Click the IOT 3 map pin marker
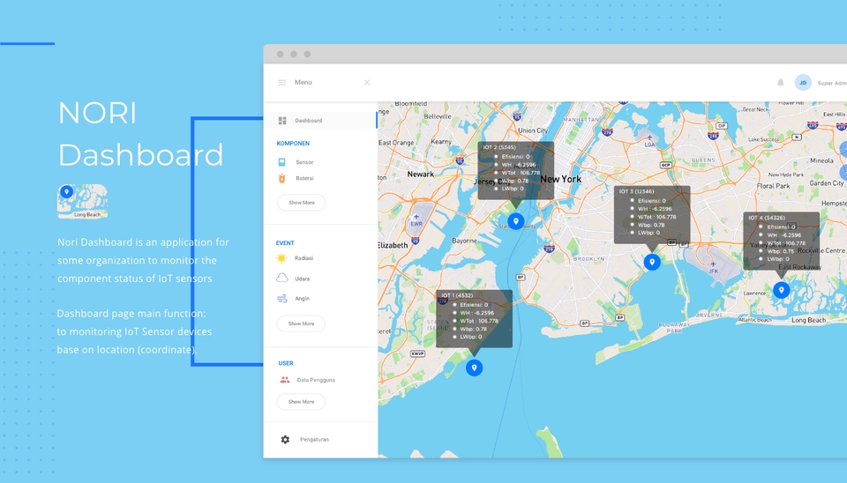This screenshot has width=847, height=483. click(652, 262)
